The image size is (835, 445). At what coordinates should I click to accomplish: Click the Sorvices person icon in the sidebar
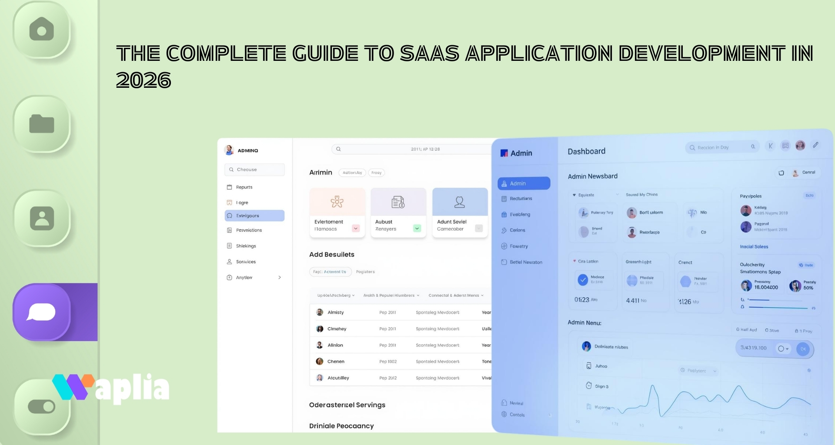229,261
